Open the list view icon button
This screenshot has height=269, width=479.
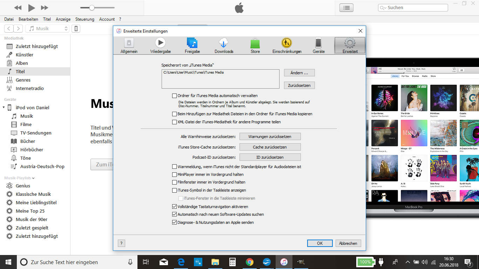pos(346,8)
